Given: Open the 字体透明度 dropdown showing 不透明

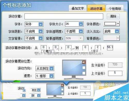Looking at the screenshot, I should pos(74,31).
